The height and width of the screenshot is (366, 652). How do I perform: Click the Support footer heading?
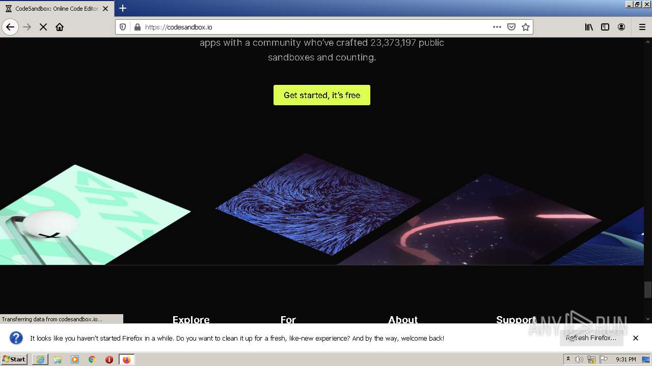pyautogui.click(x=516, y=320)
